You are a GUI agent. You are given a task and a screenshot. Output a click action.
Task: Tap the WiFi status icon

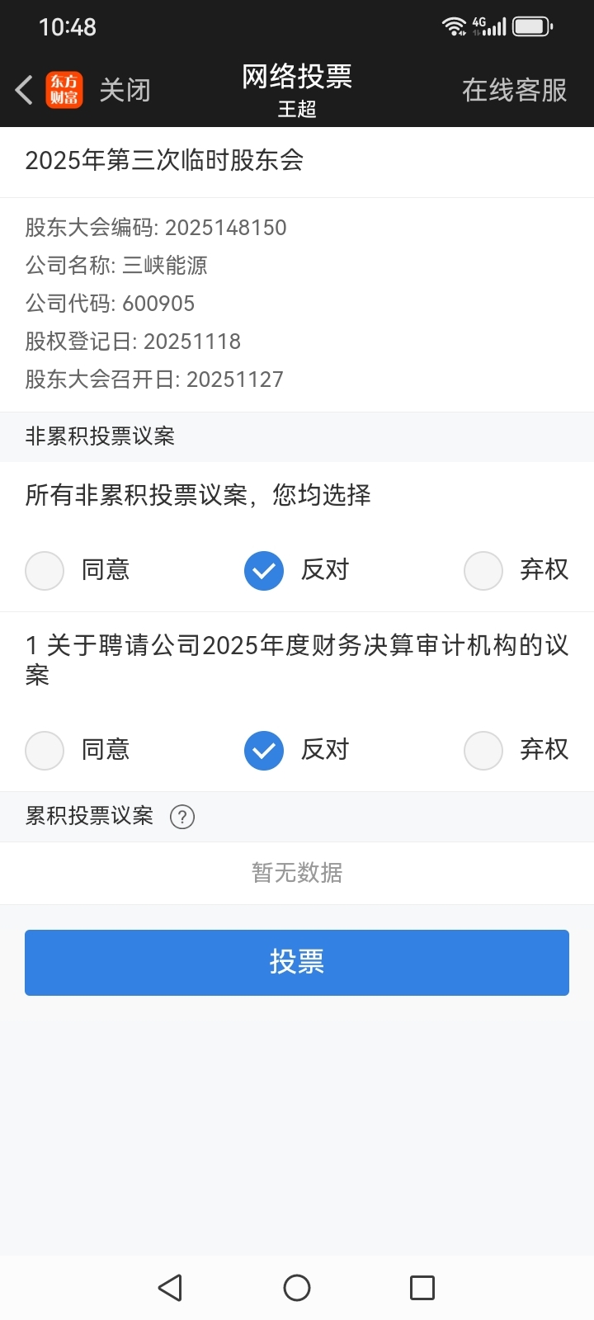[454, 26]
